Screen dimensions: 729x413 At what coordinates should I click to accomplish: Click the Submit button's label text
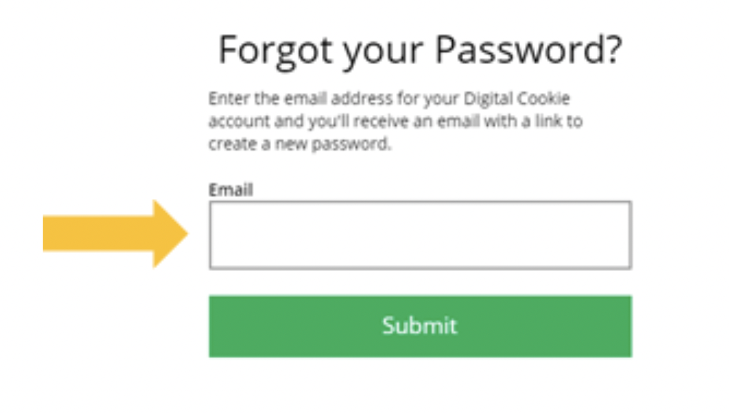click(419, 326)
